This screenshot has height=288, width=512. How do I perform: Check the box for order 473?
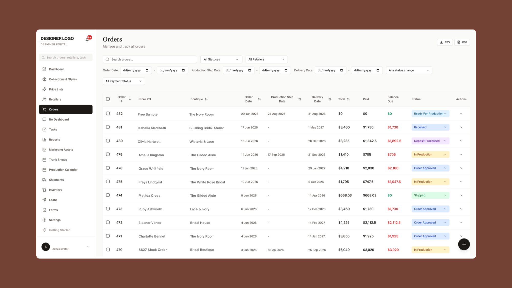pyautogui.click(x=108, y=209)
